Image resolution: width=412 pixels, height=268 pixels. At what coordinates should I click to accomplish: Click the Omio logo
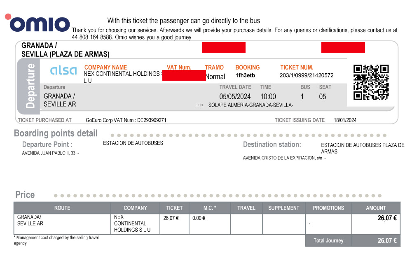(37, 23)
